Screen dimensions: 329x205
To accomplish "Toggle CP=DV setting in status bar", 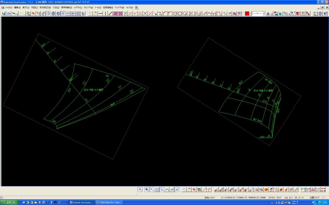I will coord(272,197).
